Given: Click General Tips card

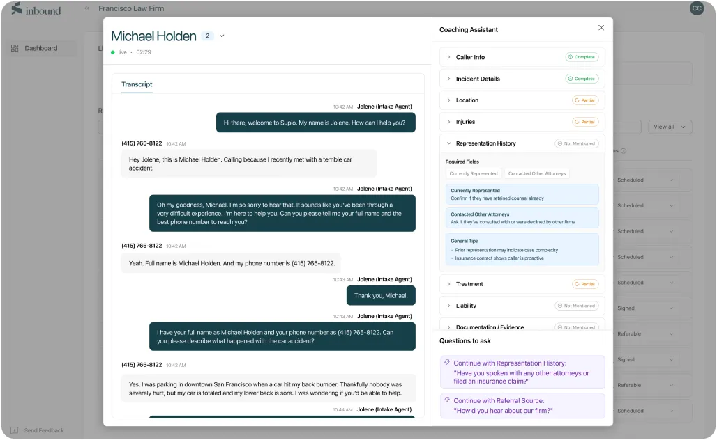Looking at the screenshot, I should 522,249.
